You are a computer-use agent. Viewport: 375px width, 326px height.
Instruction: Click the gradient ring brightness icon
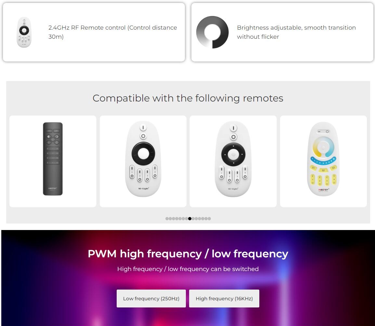tap(213, 32)
